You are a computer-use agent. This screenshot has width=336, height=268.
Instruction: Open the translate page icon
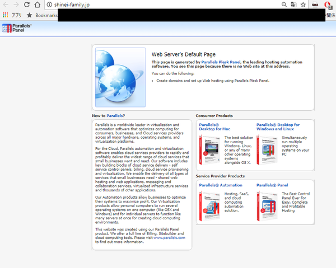293,4
